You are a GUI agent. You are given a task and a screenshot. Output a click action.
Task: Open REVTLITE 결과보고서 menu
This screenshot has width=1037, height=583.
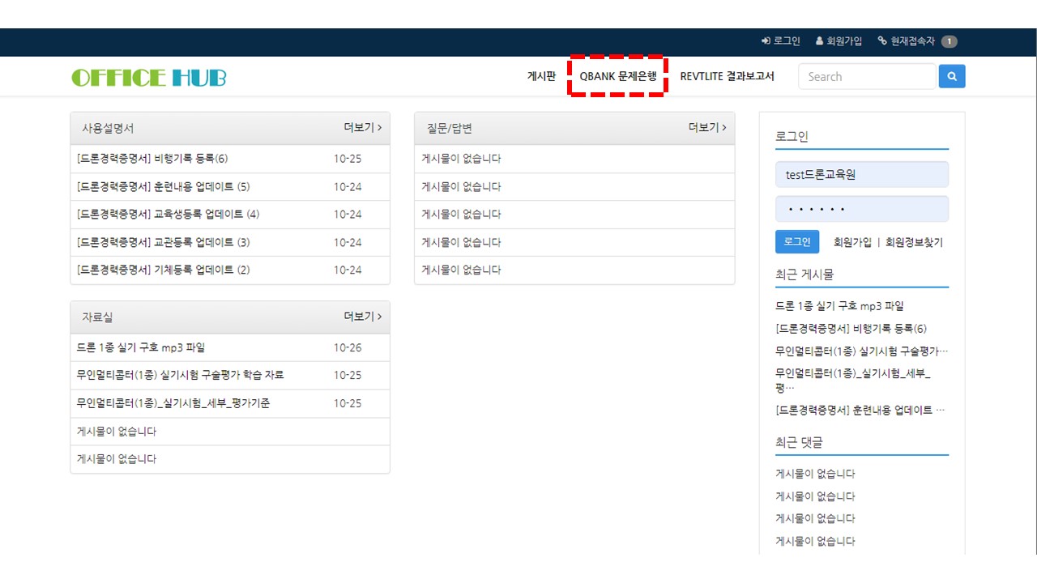(x=727, y=77)
